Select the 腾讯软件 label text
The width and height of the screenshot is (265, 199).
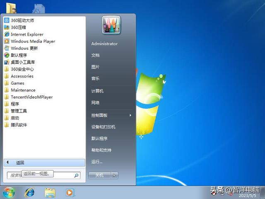tap(19, 125)
